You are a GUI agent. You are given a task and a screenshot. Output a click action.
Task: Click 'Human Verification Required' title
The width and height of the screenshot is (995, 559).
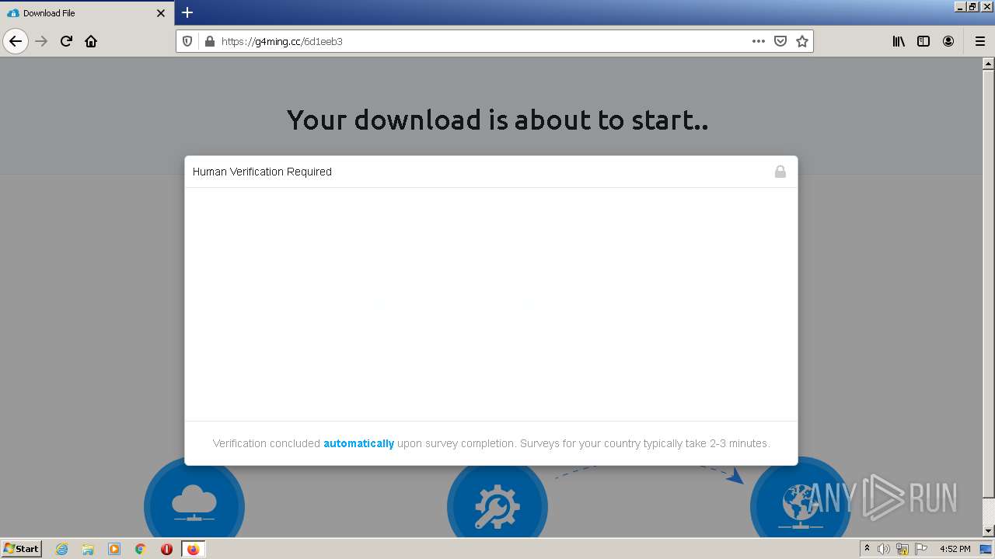point(262,172)
